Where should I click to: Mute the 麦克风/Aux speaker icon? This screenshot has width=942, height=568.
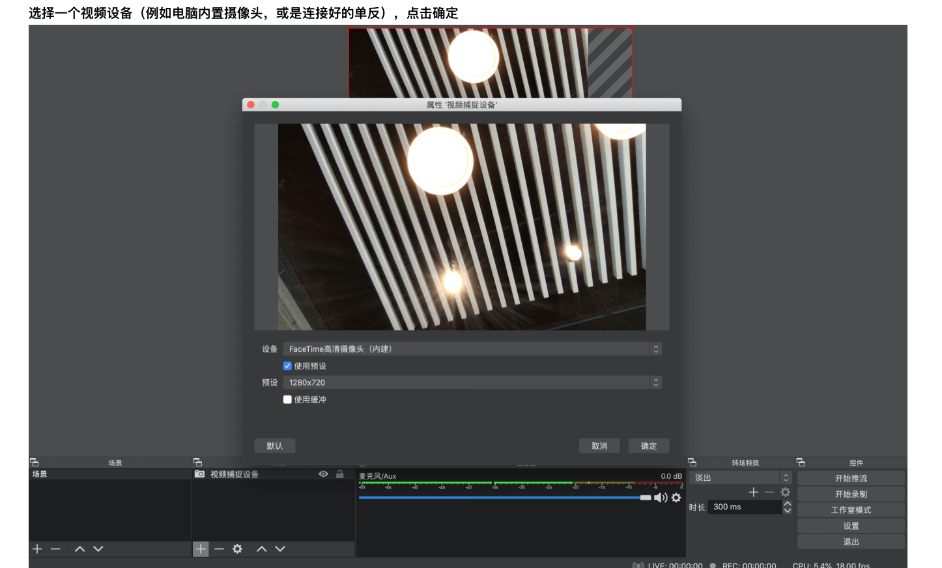coord(661,498)
